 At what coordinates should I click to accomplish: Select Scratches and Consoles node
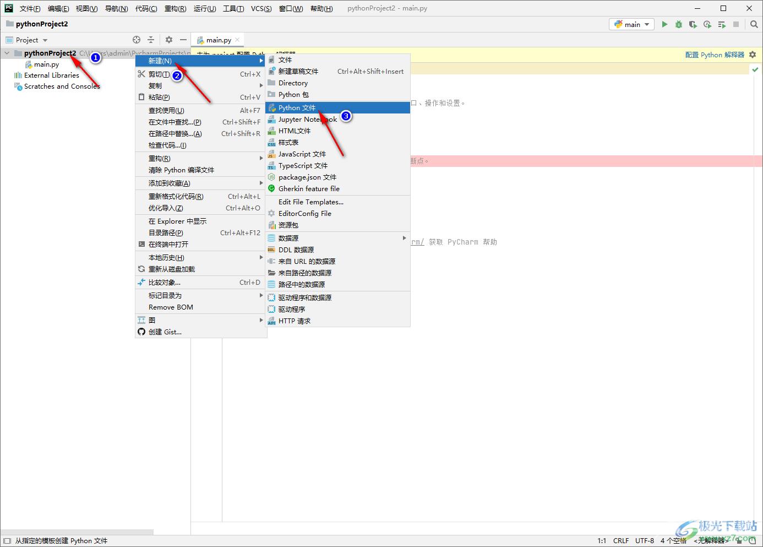click(62, 86)
